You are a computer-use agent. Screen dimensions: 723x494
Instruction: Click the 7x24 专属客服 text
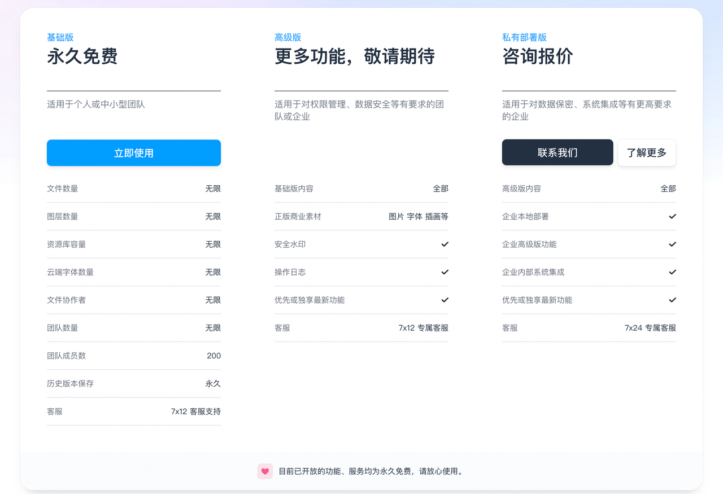[x=650, y=328]
